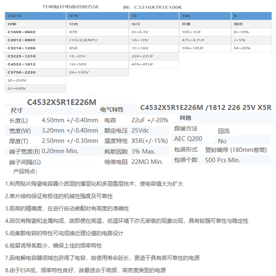Click feature line 2 about 单片结构
Screen dimensions: 276x276
pos(59,196)
